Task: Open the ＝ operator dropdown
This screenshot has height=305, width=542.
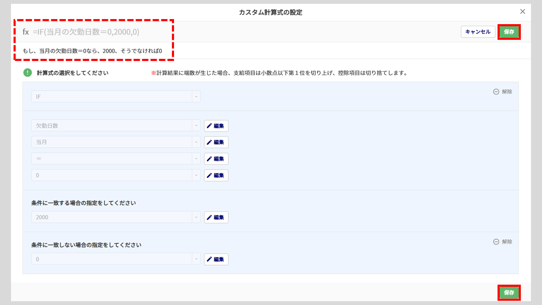Action: pyautogui.click(x=116, y=158)
